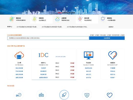Click the shield with plus advantage icon
This screenshot has height=100, width=133.
coord(87,95)
